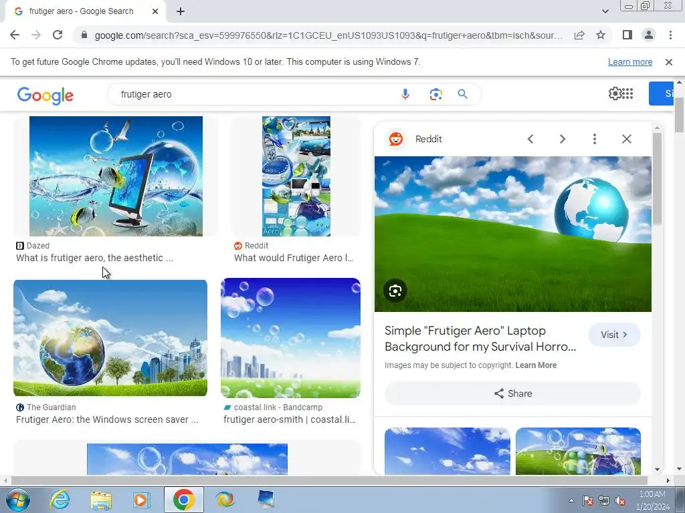
Task: Click the preview panel vertical scrollbar
Action: tap(657, 179)
